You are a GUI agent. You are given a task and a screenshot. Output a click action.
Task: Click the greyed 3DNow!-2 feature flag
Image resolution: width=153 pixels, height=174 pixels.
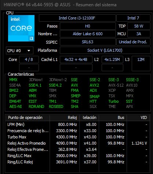tap(58, 80)
